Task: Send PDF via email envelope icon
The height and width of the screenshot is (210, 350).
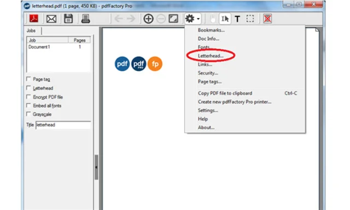Action: point(51,19)
